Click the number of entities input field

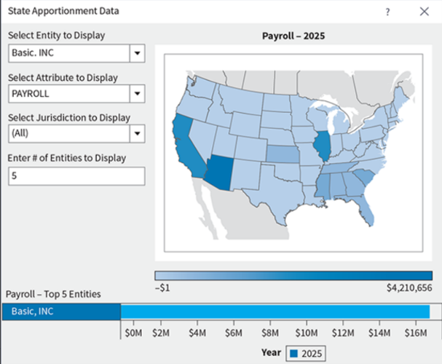pyautogui.click(x=76, y=176)
